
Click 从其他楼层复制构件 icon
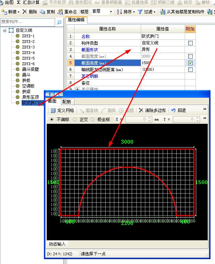pos(163,12)
